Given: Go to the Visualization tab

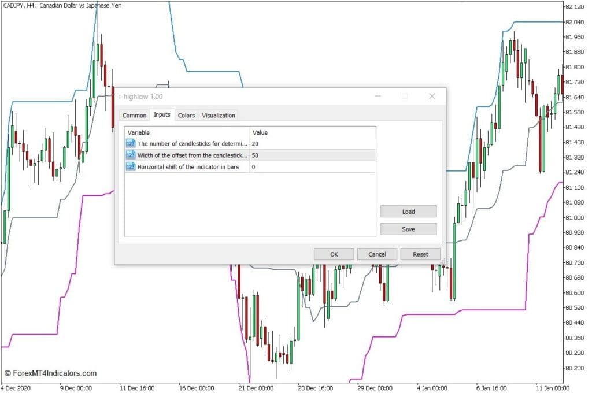Looking at the screenshot, I should point(218,116).
